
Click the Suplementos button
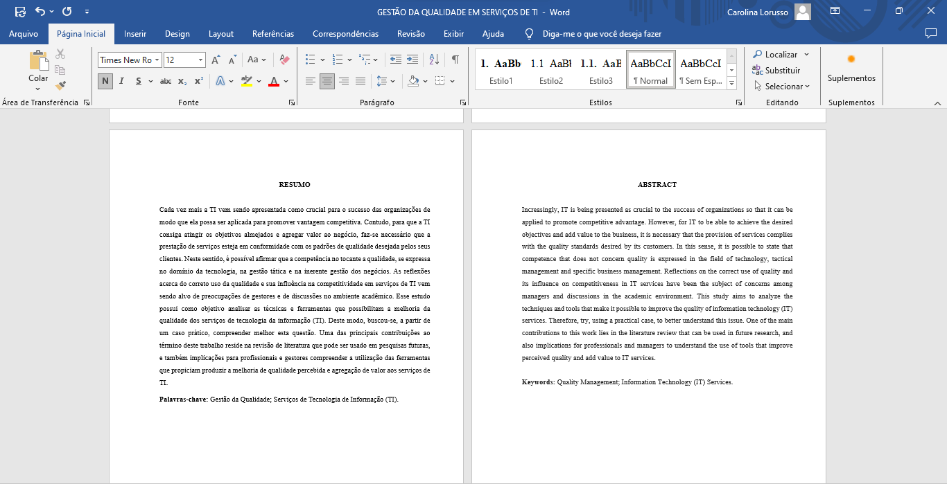(851, 68)
